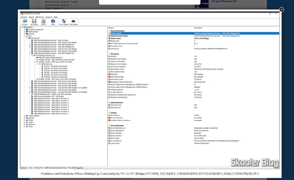Select the Root Complex device row
This screenshot has width=294, height=180.
(51, 40)
